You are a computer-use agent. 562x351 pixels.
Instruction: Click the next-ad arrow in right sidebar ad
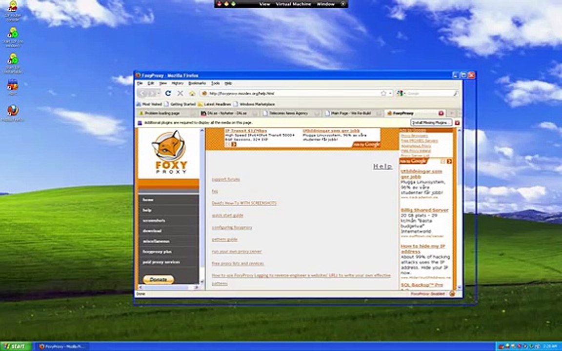pos(449,161)
